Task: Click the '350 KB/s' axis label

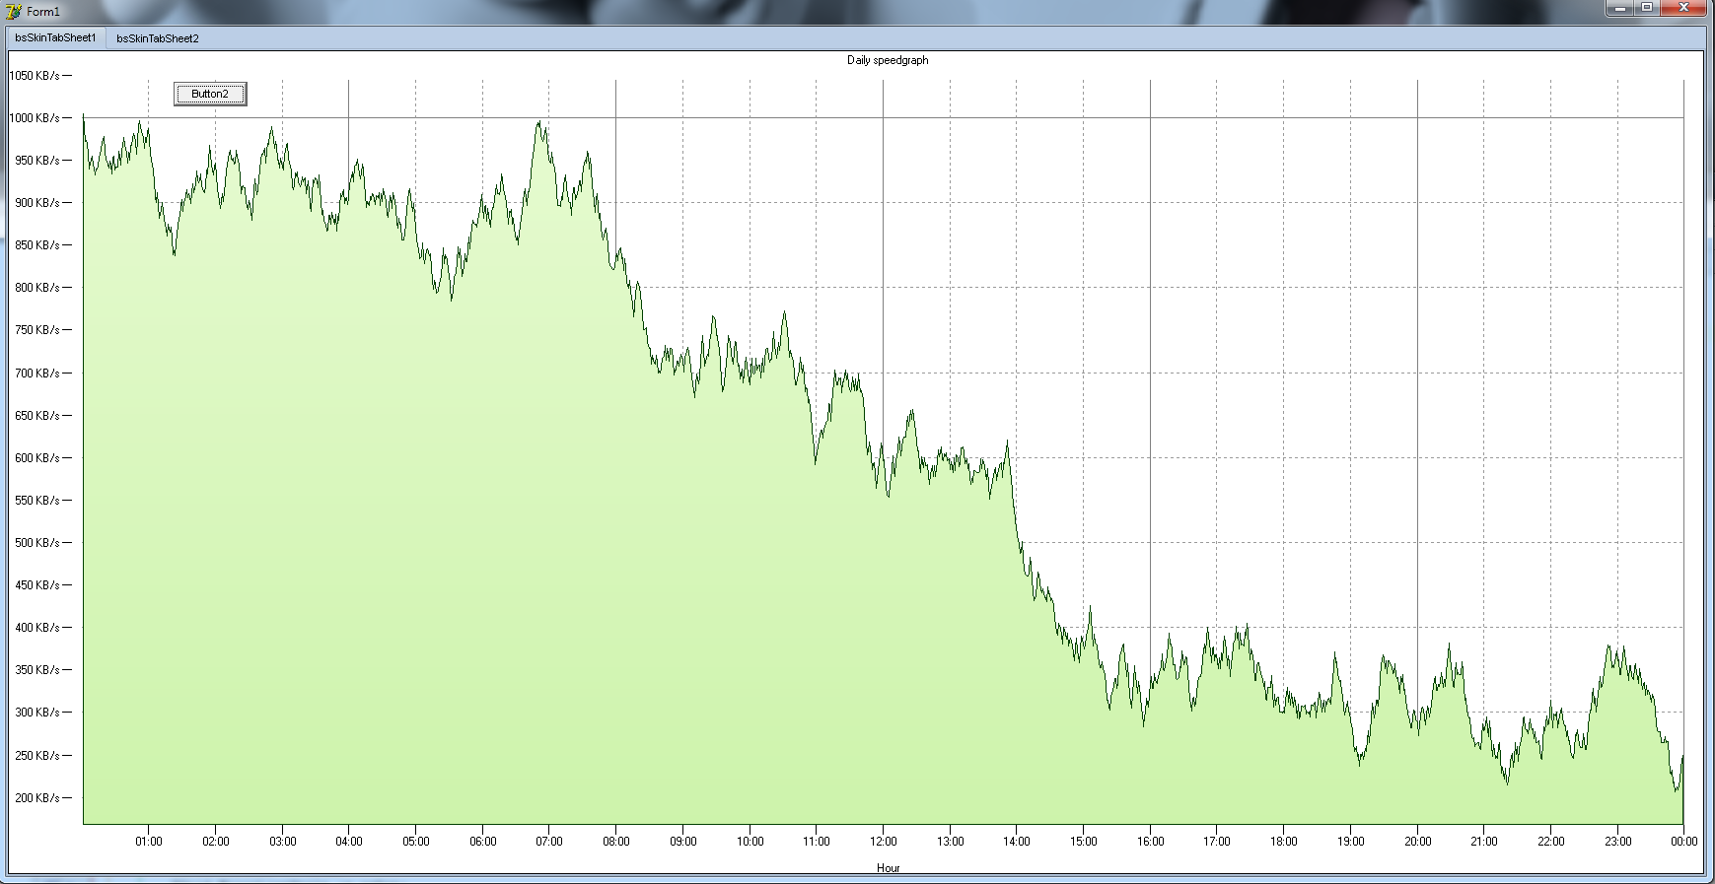Action: (x=37, y=670)
